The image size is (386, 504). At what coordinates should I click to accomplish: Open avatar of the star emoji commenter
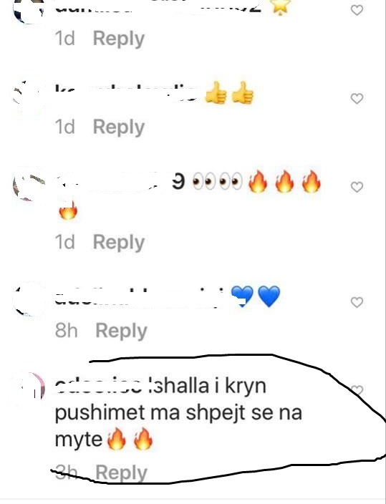pos(29,10)
